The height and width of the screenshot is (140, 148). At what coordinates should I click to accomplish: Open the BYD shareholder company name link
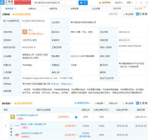click(x=31, y=133)
